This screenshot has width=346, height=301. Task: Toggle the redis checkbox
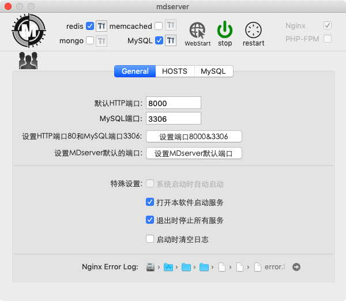point(90,26)
